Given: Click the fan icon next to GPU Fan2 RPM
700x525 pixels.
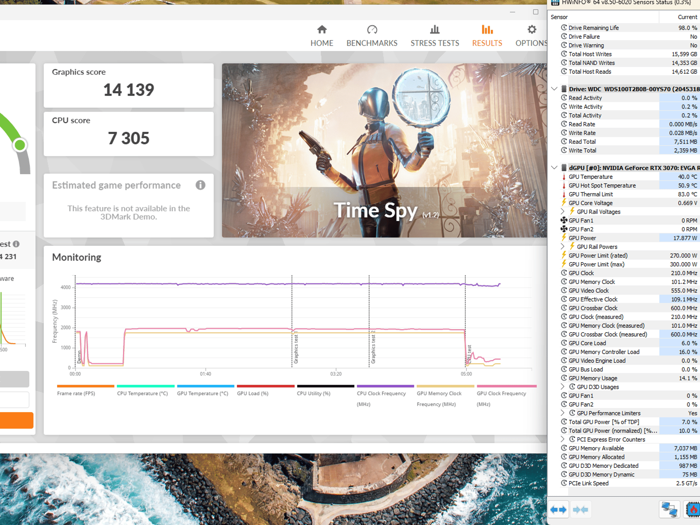Looking at the screenshot, I should (x=564, y=229).
